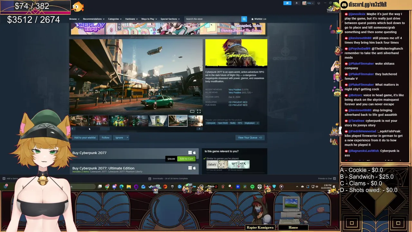The height and width of the screenshot is (232, 412).
Task: Click CD PROJEKT RED developer link
Action: 238,102
